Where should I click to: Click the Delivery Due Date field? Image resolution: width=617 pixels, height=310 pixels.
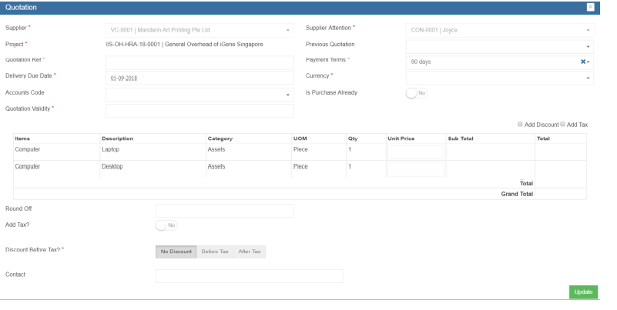[200, 78]
